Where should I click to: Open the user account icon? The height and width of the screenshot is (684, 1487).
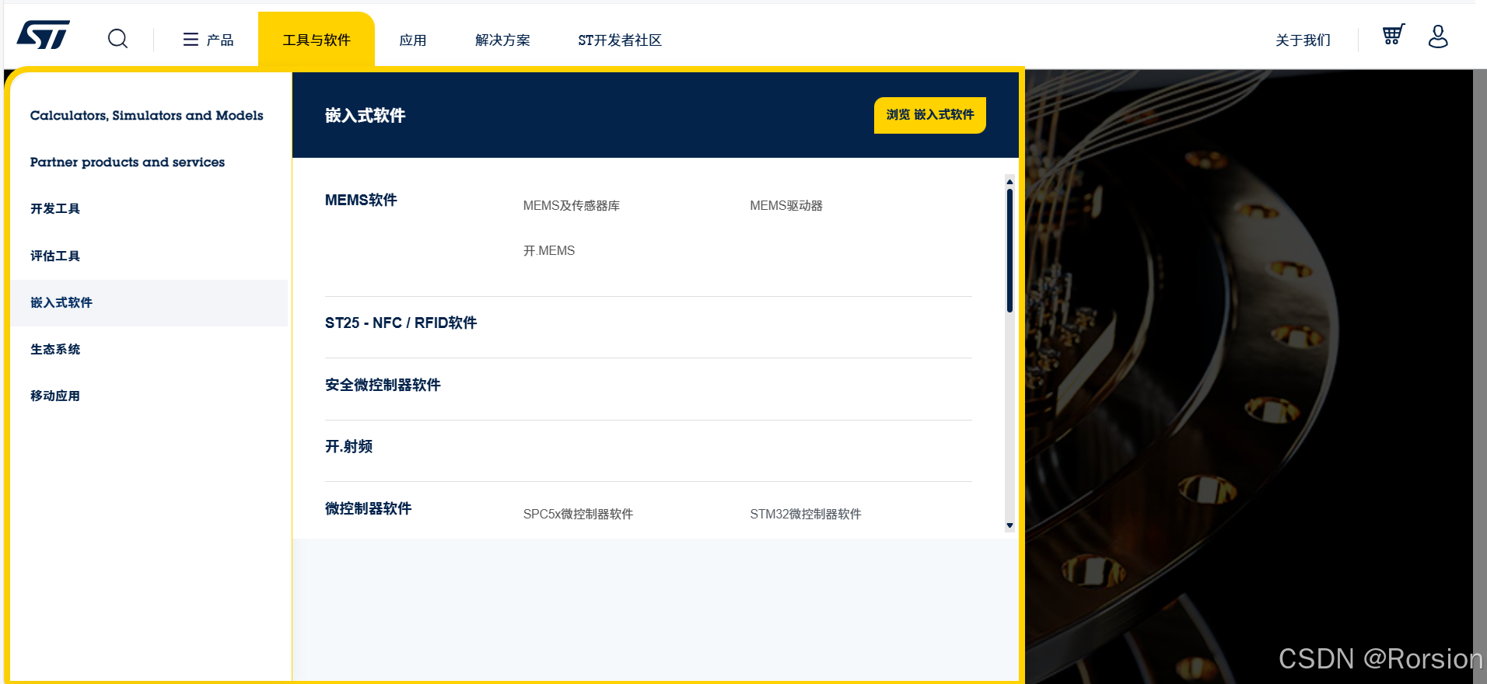[1438, 36]
